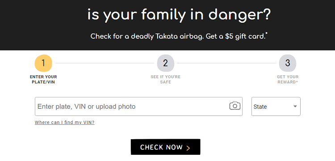The image size is (335, 161).
Task: Open the Where can I find my VIN link
Action: (64, 122)
